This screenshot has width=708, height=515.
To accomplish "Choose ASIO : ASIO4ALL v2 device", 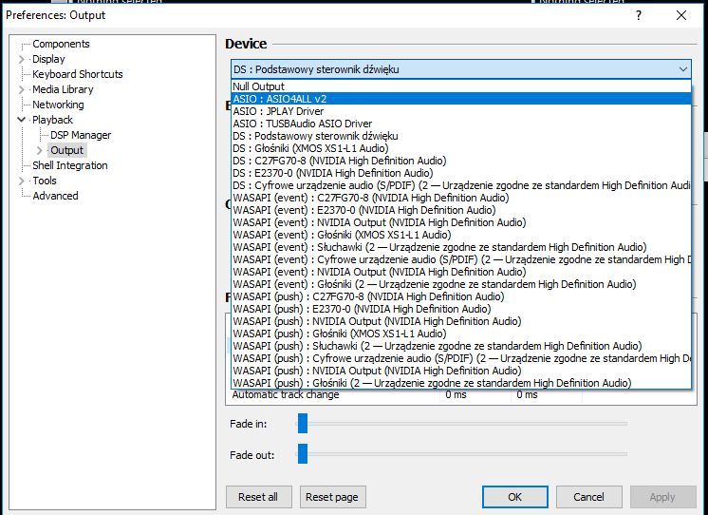I will coord(461,99).
